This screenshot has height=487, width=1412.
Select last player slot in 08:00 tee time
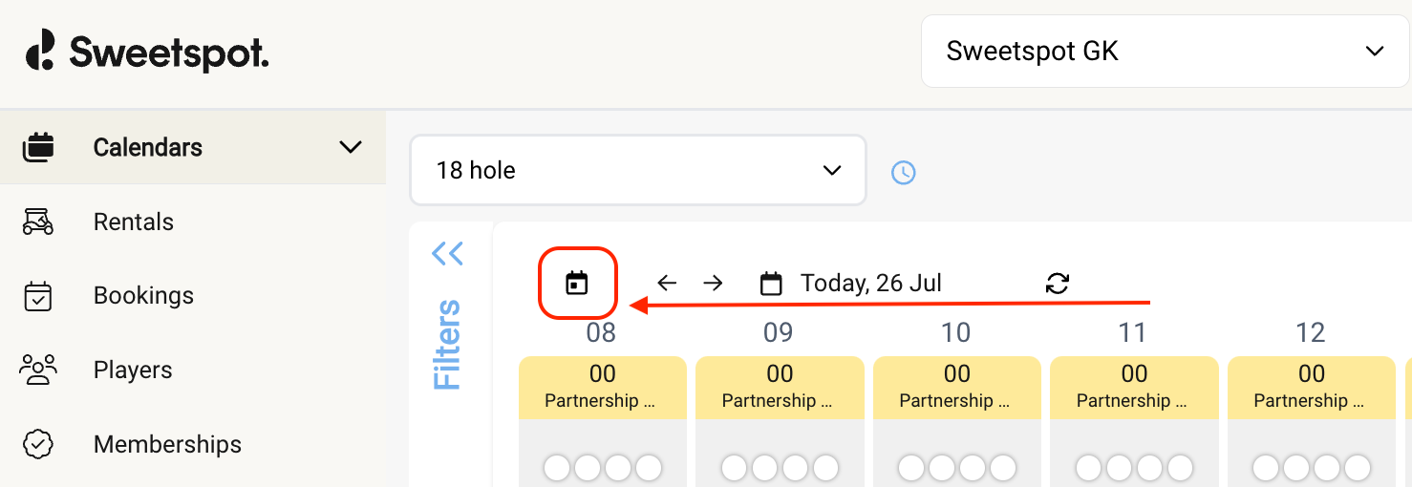[649, 468]
